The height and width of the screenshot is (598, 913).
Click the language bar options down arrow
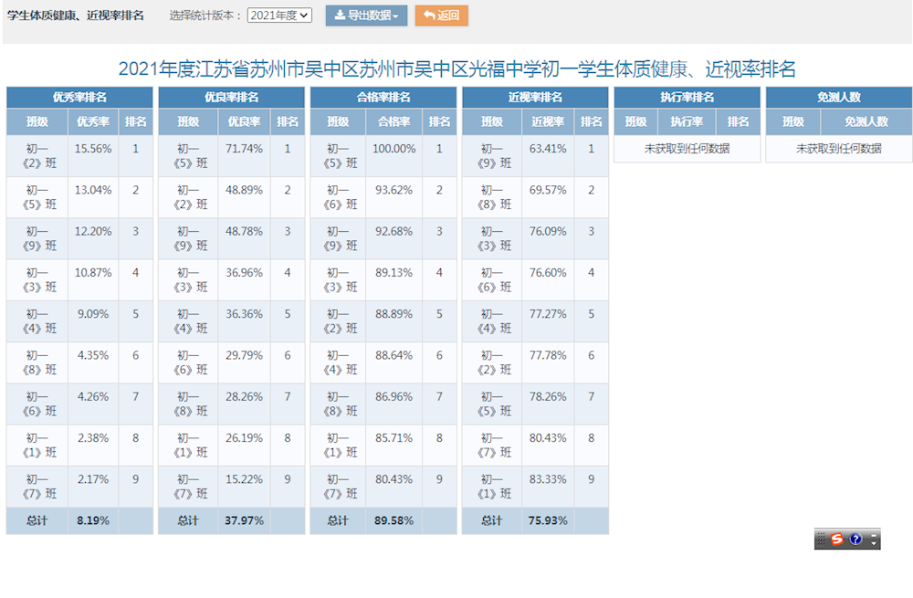click(x=874, y=544)
